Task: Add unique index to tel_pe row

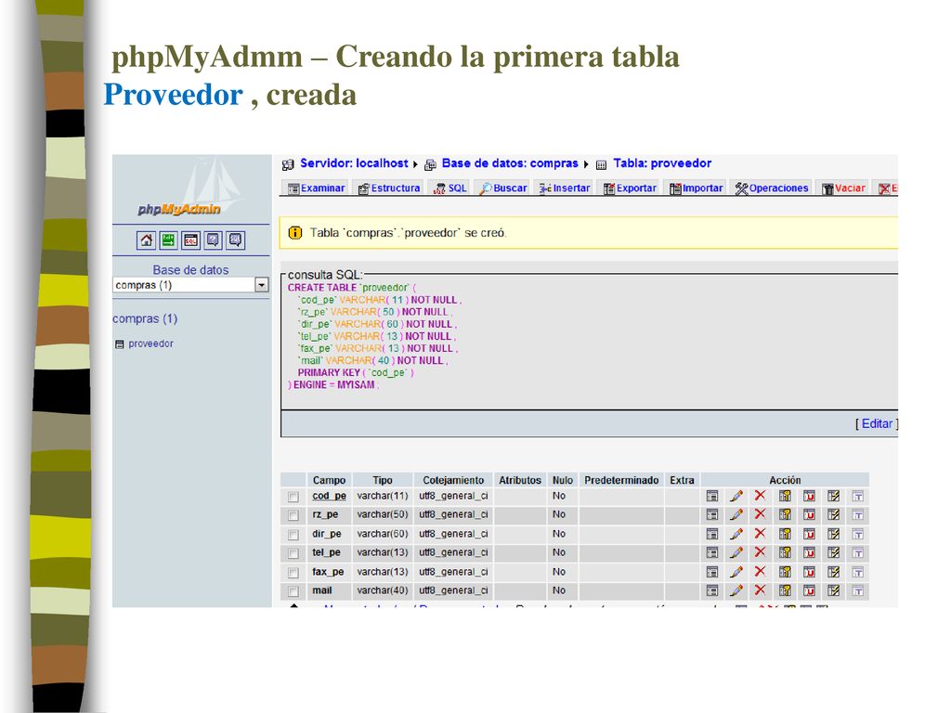Action: (x=809, y=553)
